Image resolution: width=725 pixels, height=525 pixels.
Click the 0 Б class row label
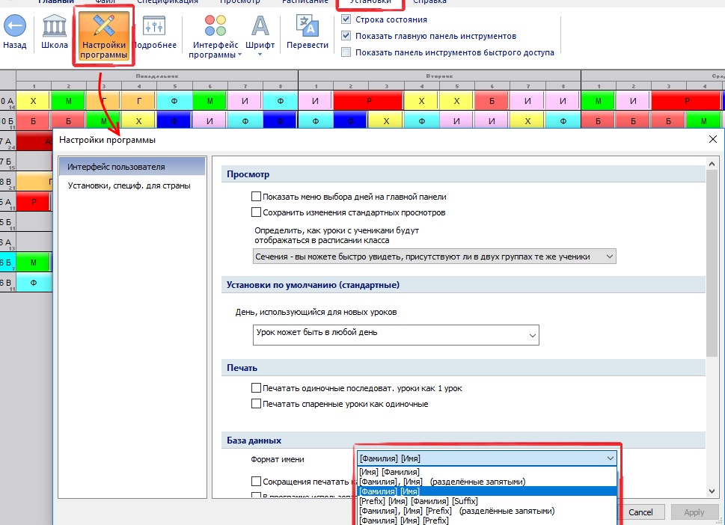tap(8, 121)
